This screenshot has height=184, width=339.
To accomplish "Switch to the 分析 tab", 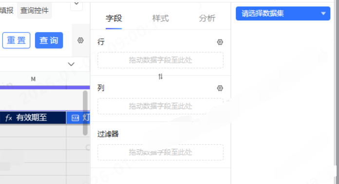I will 207,18.
